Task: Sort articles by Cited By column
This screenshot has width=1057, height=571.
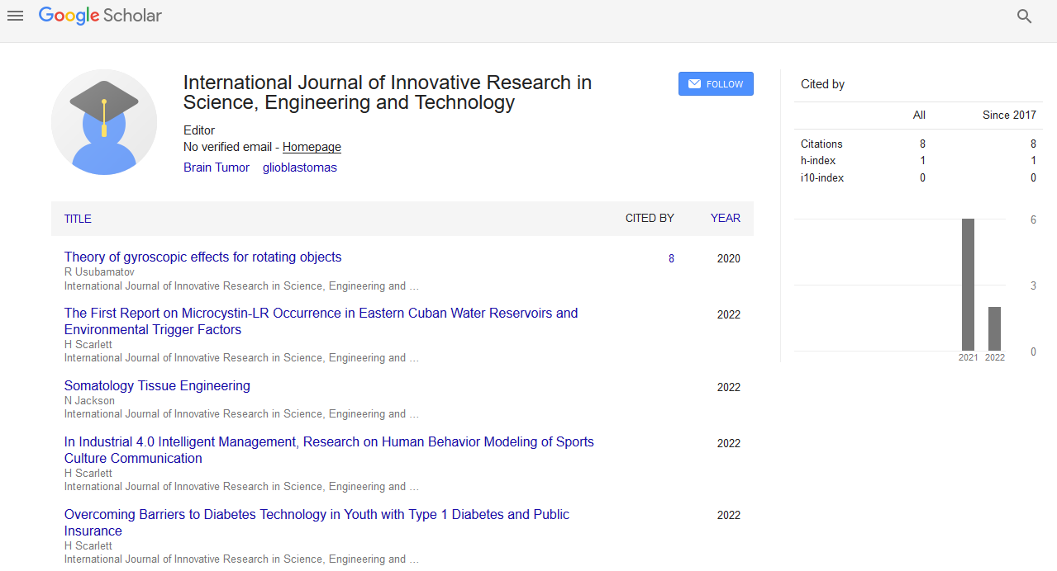Action: [x=650, y=219]
